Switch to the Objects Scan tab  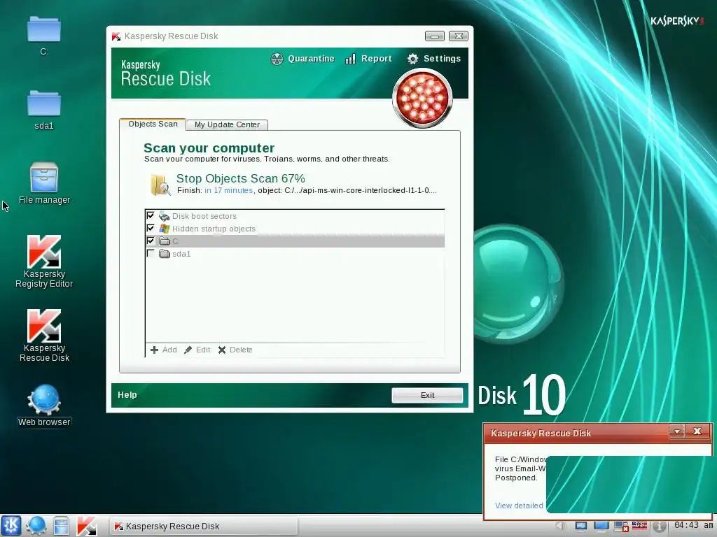point(153,124)
